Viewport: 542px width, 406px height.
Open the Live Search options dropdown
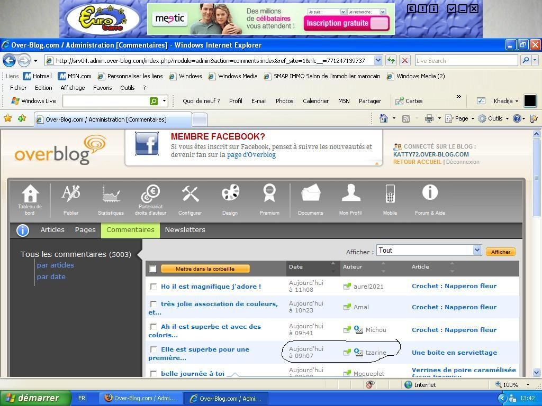(x=535, y=60)
